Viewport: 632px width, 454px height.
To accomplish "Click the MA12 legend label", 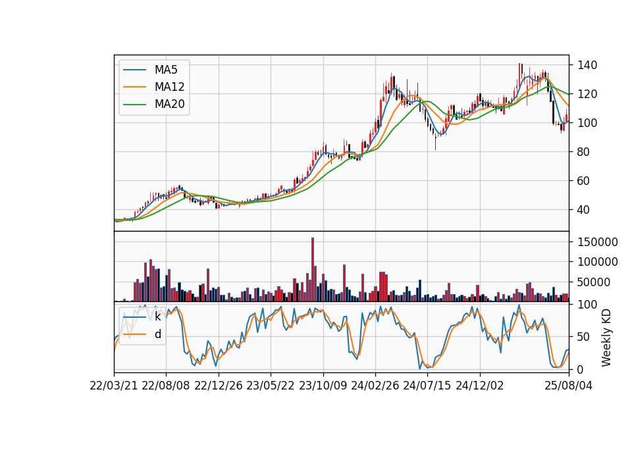I will (169, 87).
